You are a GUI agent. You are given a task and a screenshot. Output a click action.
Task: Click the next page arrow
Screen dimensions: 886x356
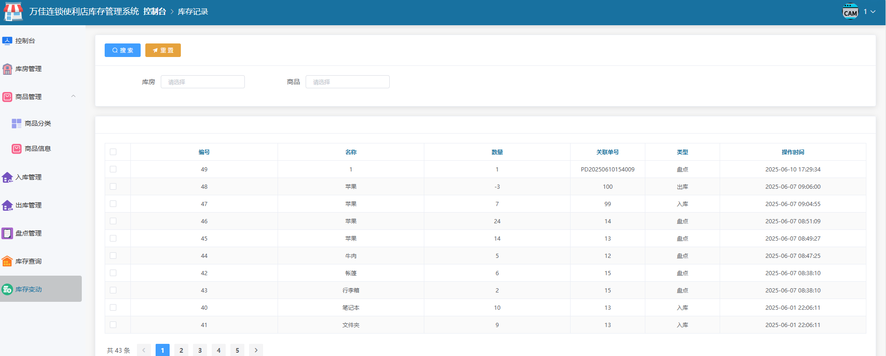click(x=256, y=350)
